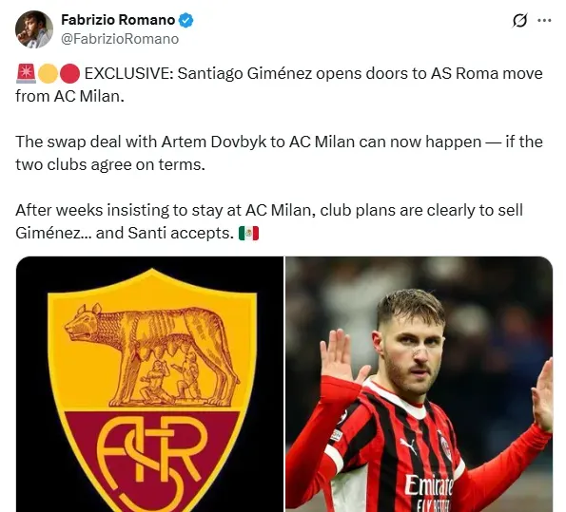Click the paragraph ending 'Santi accepts'
Screen dimensions: 566x512
tap(269, 221)
